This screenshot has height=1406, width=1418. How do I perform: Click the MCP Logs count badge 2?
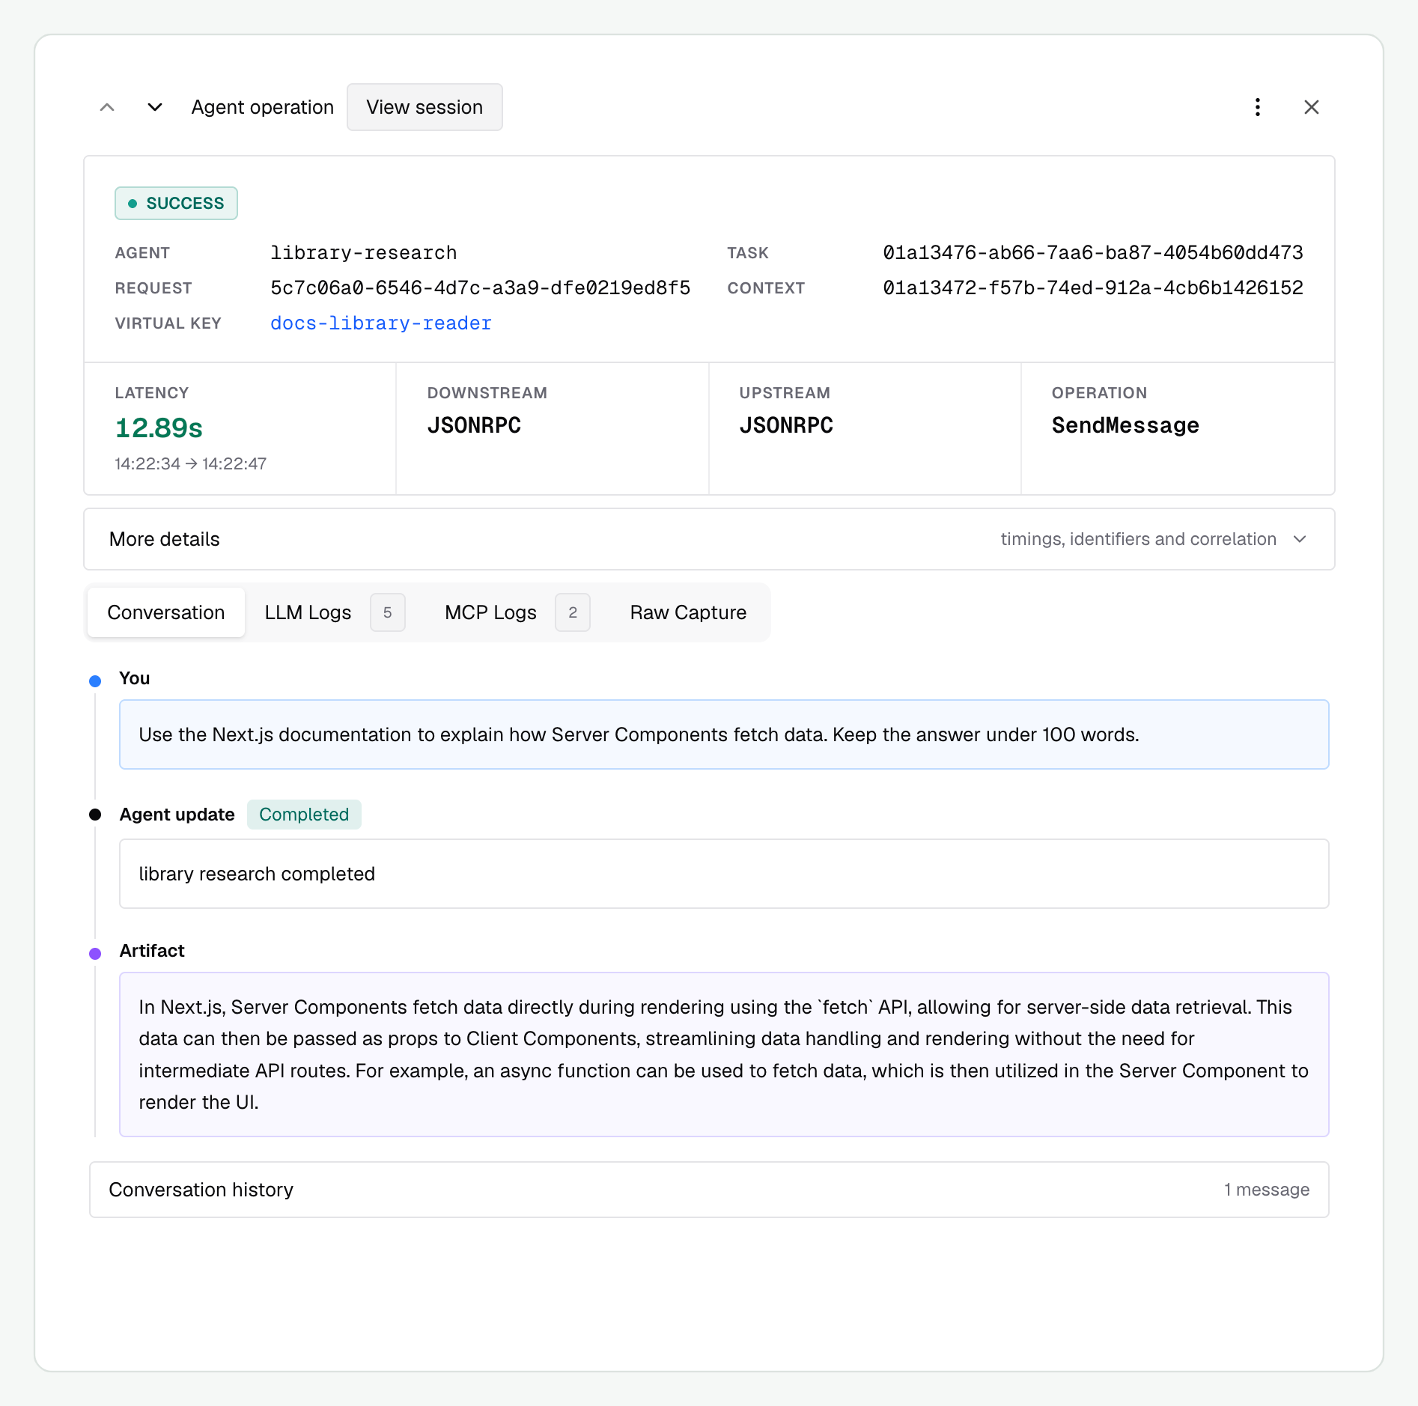tap(573, 612)
